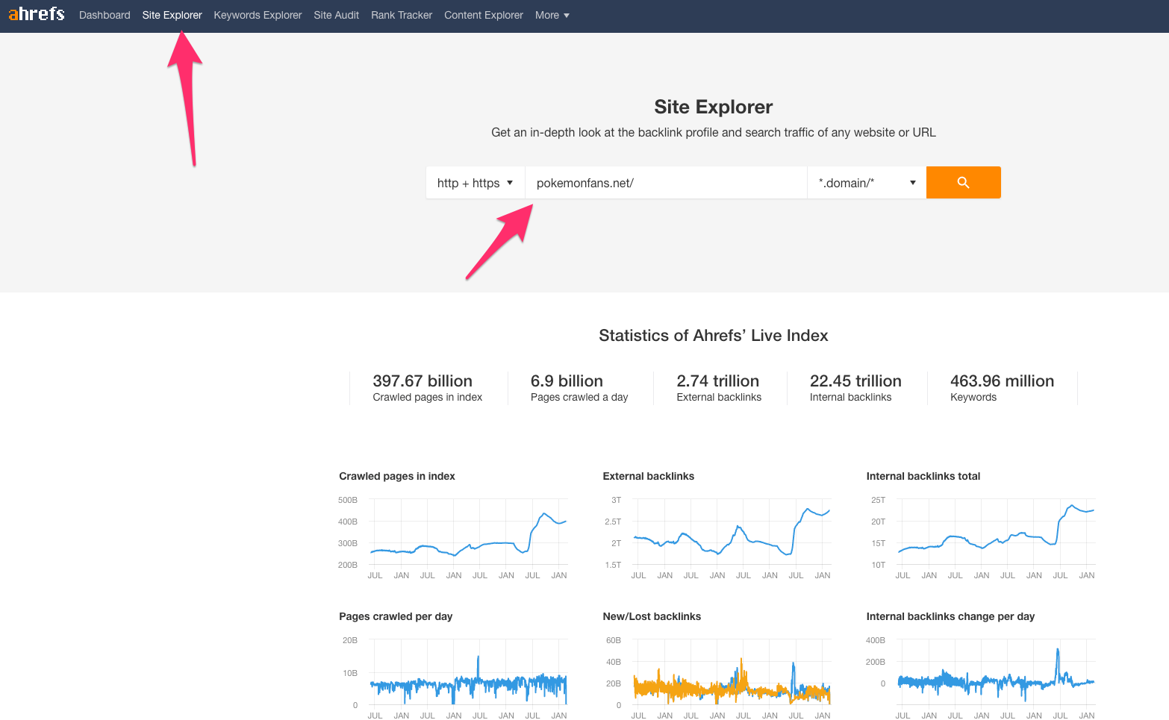Click the pokemonfans.net/ URL input field
Screen dimensions: 1169x720
point(666,183)
